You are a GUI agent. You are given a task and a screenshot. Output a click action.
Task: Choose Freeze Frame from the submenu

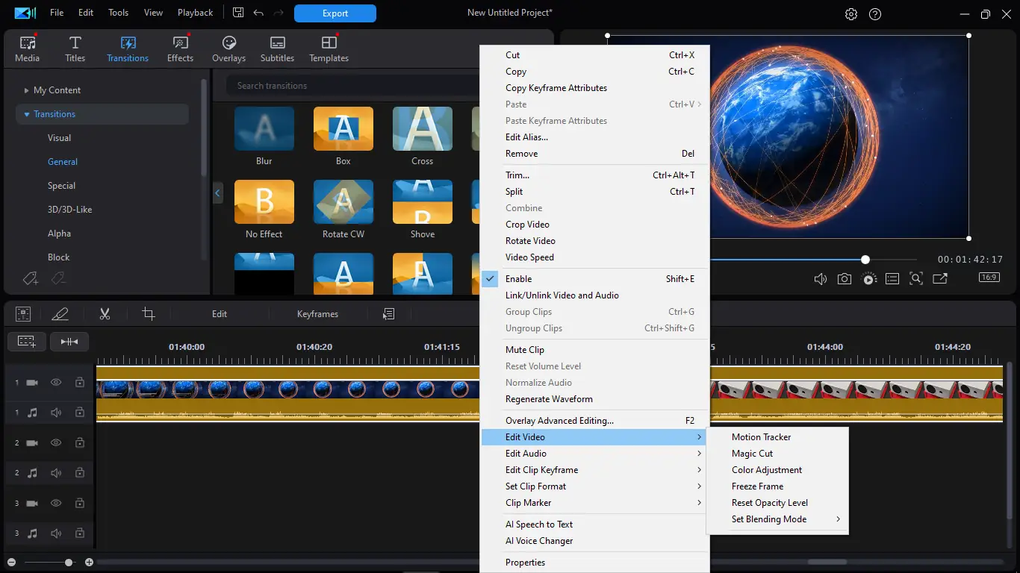pyautogui.click(x=757, y=486)
